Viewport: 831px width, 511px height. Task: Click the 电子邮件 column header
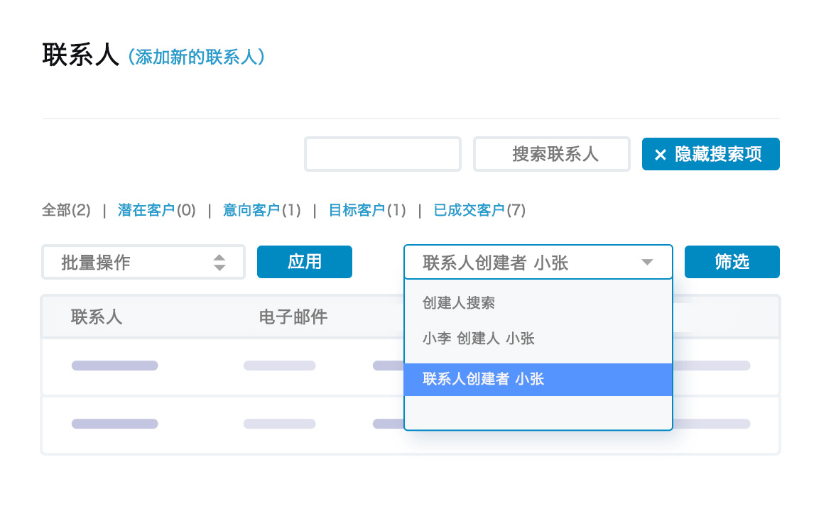[x=293, y=317]
